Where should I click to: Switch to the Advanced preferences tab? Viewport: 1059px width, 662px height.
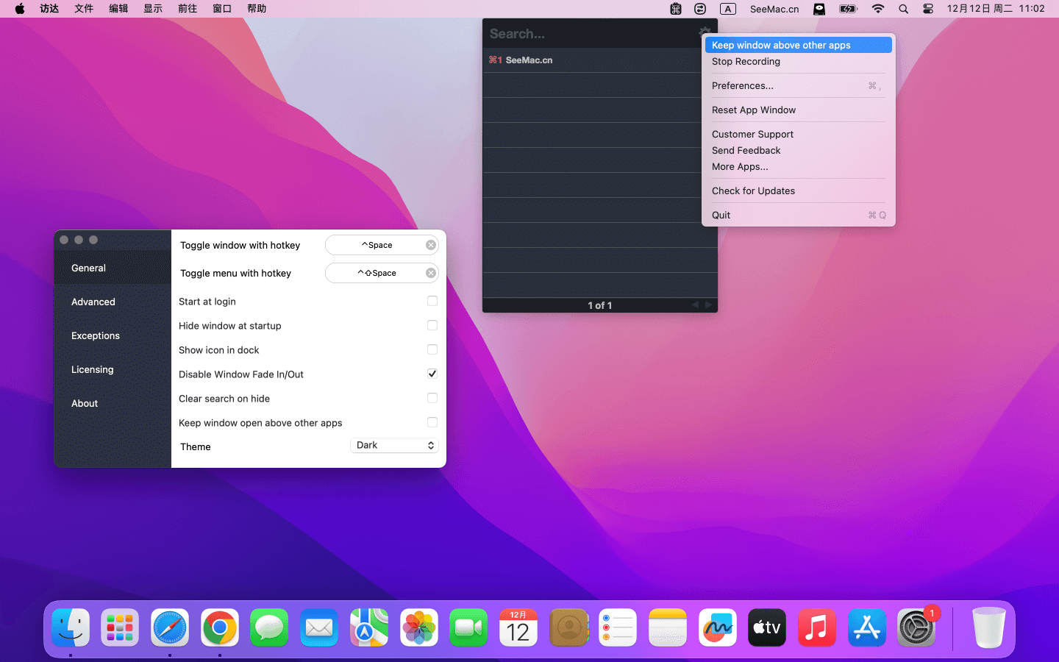coord(93,302)
